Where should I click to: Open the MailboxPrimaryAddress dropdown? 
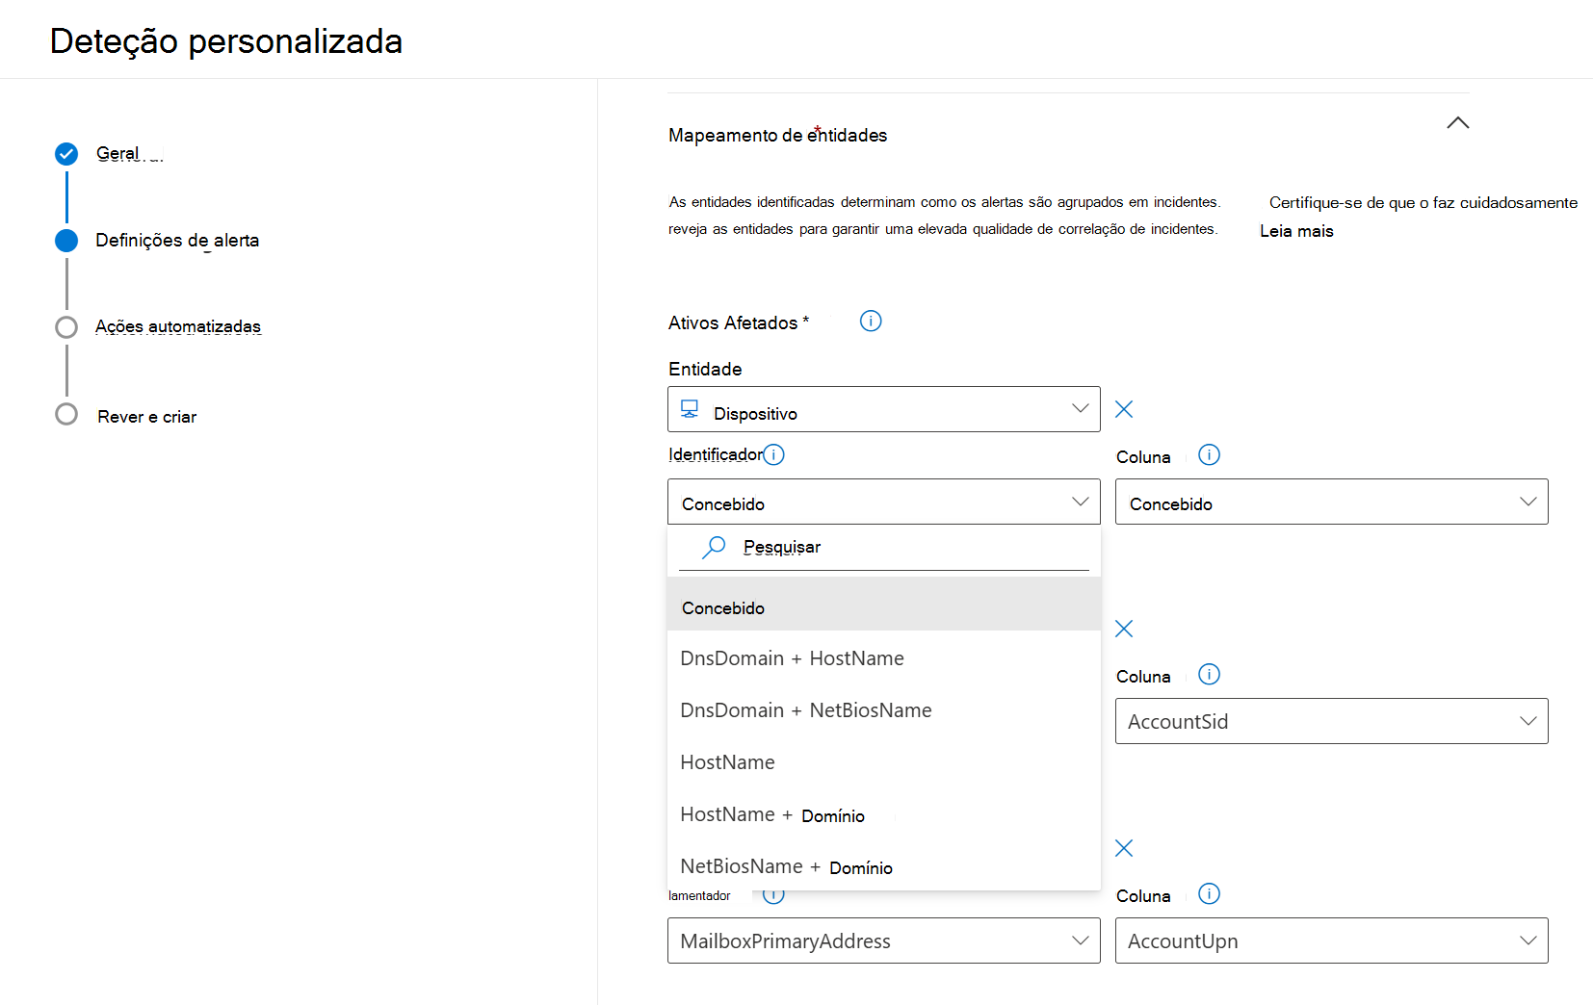click(883, 941)
